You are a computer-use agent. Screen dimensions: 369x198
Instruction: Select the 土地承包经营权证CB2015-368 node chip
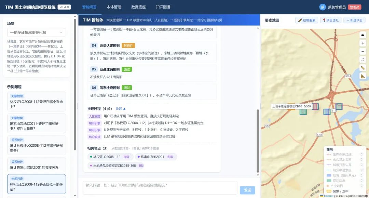(116, 166)
